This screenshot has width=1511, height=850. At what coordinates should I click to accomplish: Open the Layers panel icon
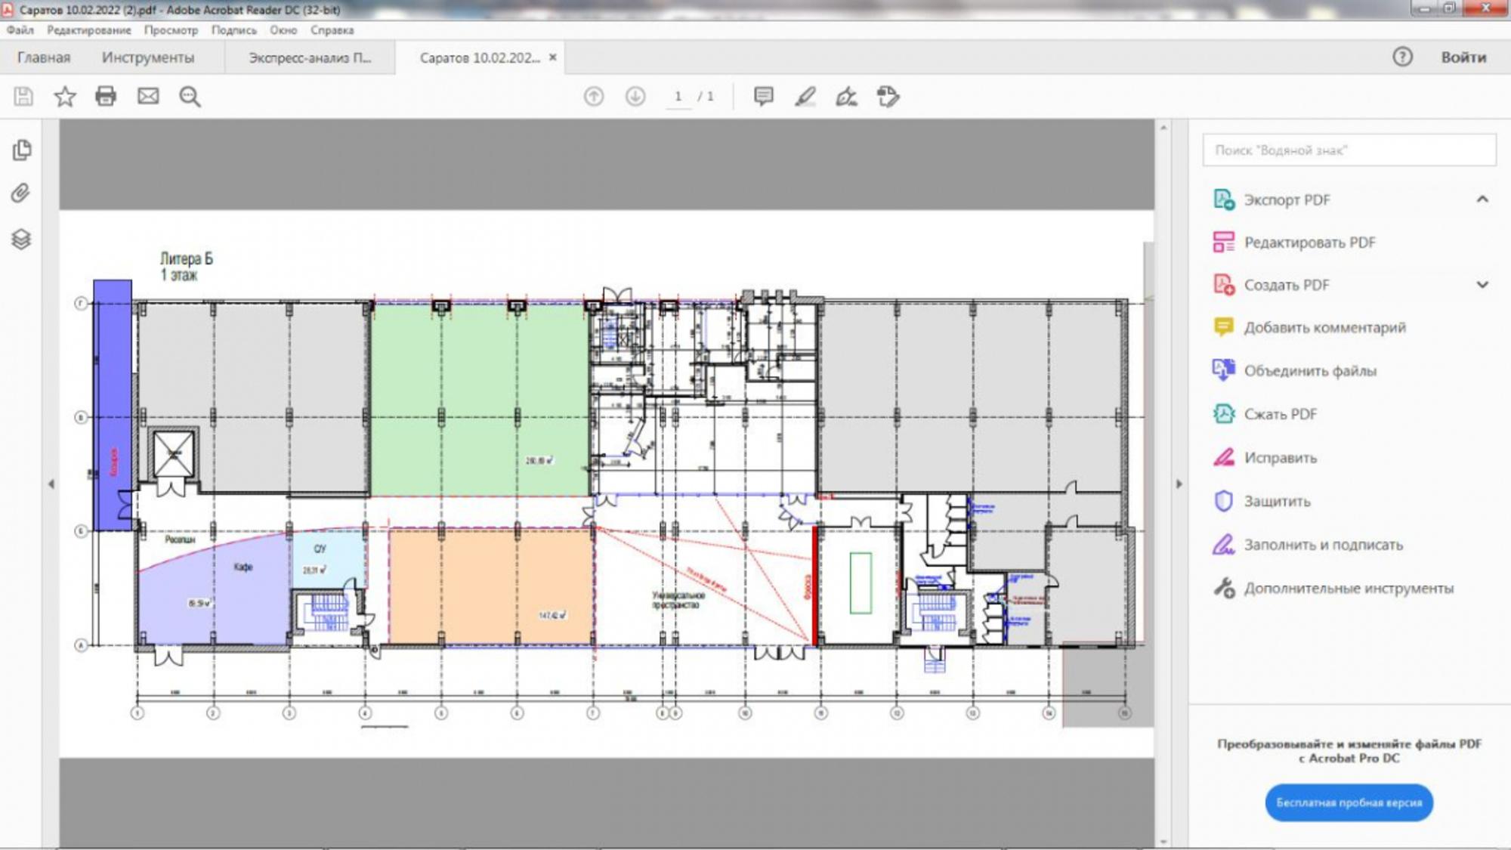[x=21, y=240]
